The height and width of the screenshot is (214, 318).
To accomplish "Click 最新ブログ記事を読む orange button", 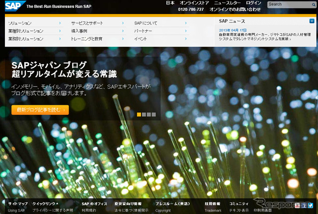I will click(x=40, y=110).
